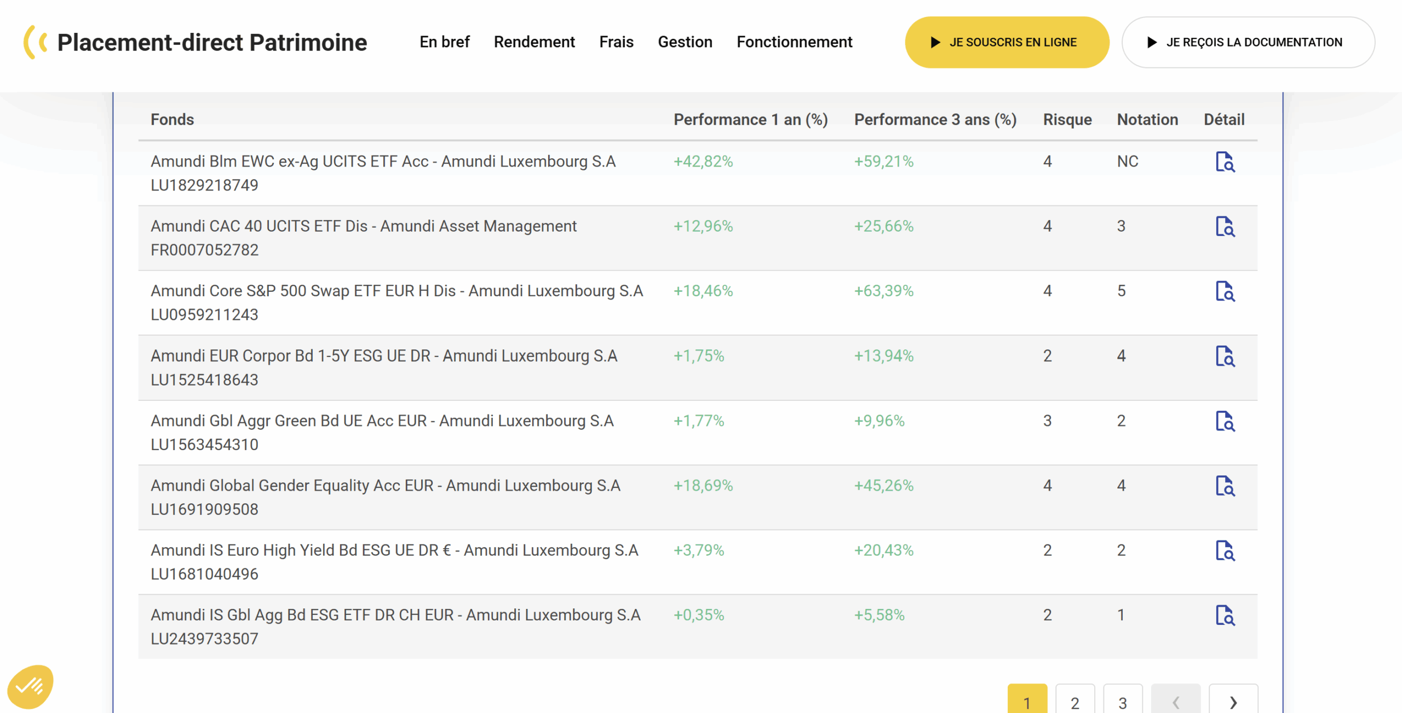Click the +42,82% one-year performance value
This screenshot has width=1402, height=713.
[x=703, y=162]
